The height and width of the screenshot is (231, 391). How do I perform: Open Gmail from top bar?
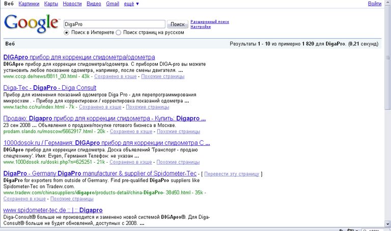113,4
